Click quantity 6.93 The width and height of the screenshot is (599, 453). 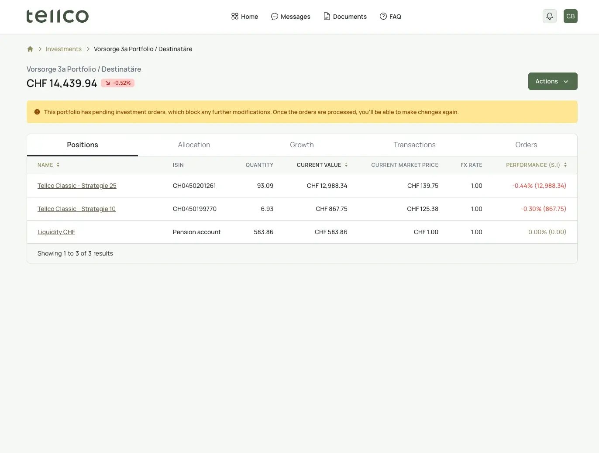click(267, 209)
